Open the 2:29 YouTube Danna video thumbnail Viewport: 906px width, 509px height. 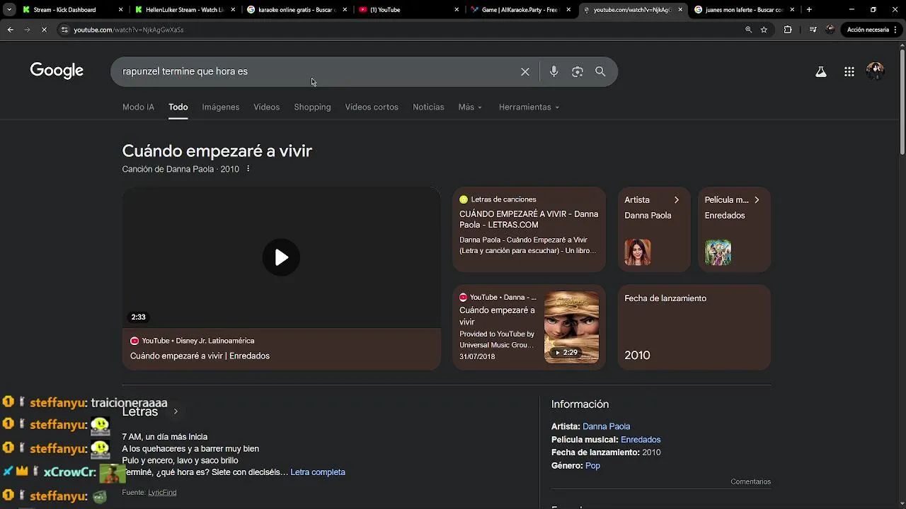click(571, 327)
